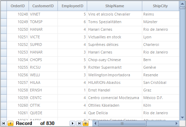The image size is (186, 127).
Task: Go to the previous record
Action: click(10, 124)
